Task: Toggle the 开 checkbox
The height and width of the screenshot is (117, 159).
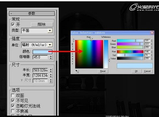Action: [x=13, y=25]
